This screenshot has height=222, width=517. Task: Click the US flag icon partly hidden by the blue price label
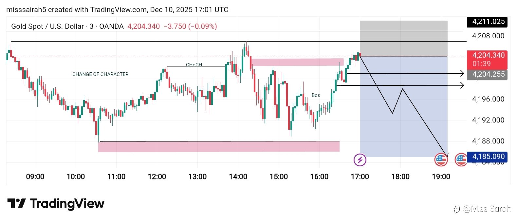pyautogui.click(x=460, y=160)
